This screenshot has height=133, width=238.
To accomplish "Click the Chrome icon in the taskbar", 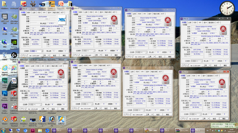I will (x=26, y=130).
